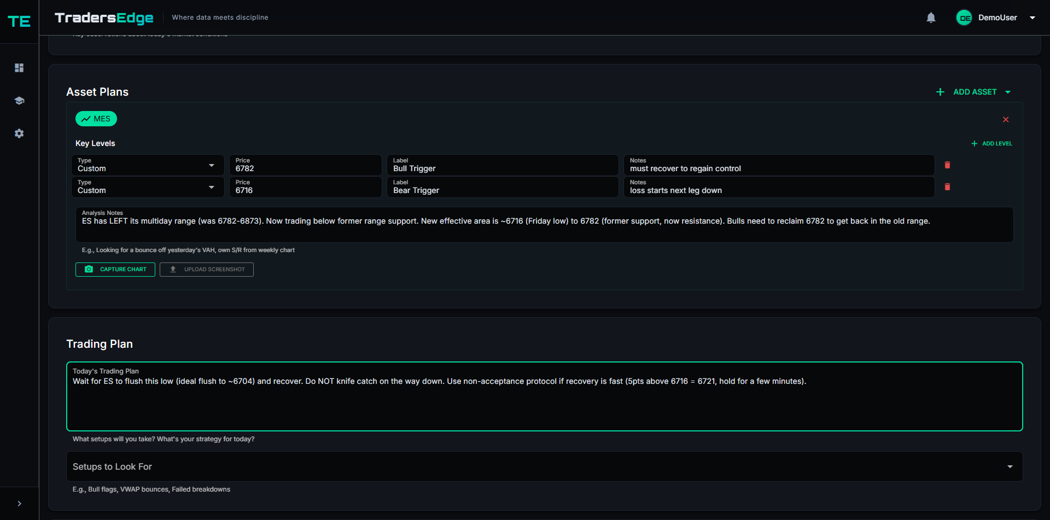Open the DemoUser account dropdown arrow
Image resolution: width=1050 pixels, height=520 pixels.
coord(1032,17)
